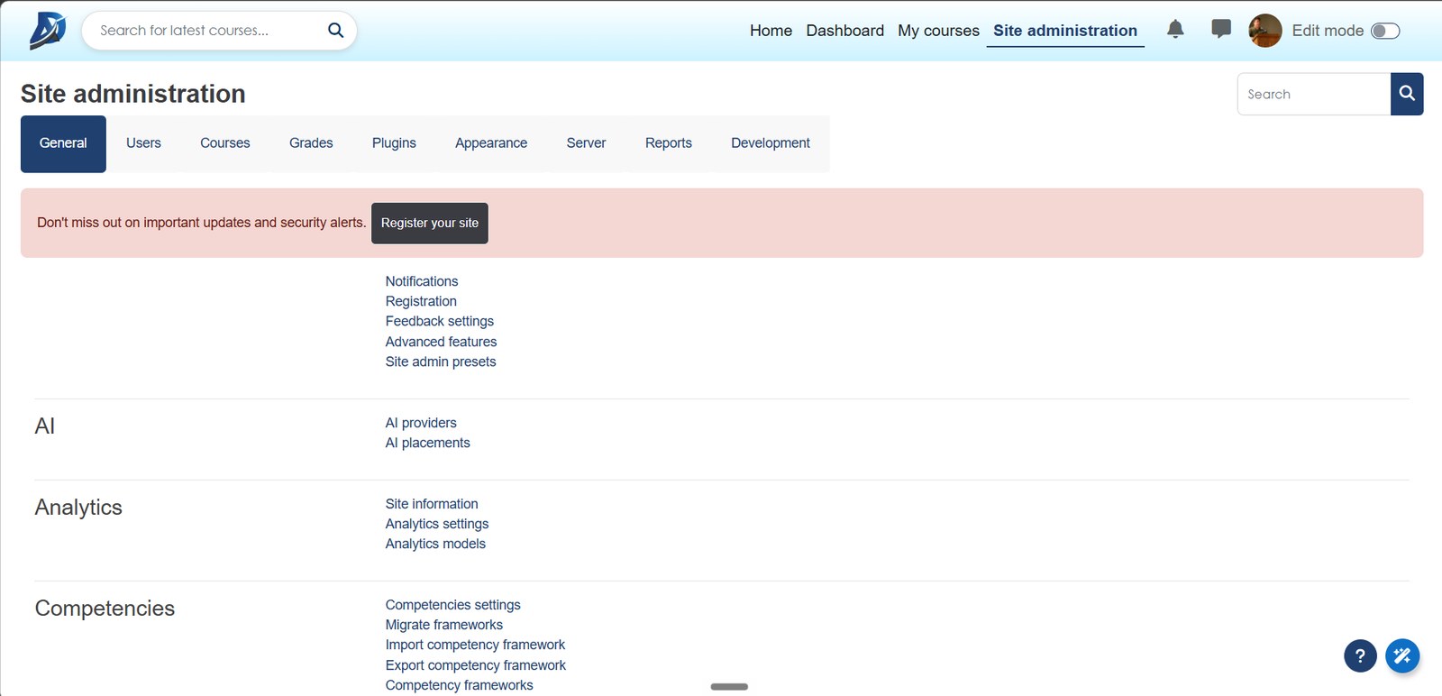This screenshot has height=696, width=1442.
Task: Open the messages speech bubble icon
Action: (x=1221, y=30)
